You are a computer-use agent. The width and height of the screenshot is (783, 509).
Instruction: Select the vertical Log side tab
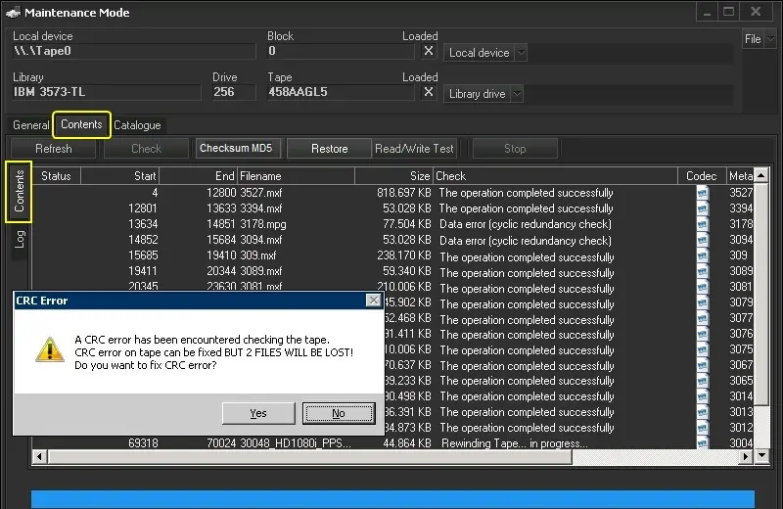pyautogui.click(x=20, y=239)
